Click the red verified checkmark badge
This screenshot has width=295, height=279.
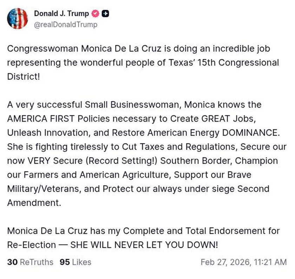(x=95, y=14)
